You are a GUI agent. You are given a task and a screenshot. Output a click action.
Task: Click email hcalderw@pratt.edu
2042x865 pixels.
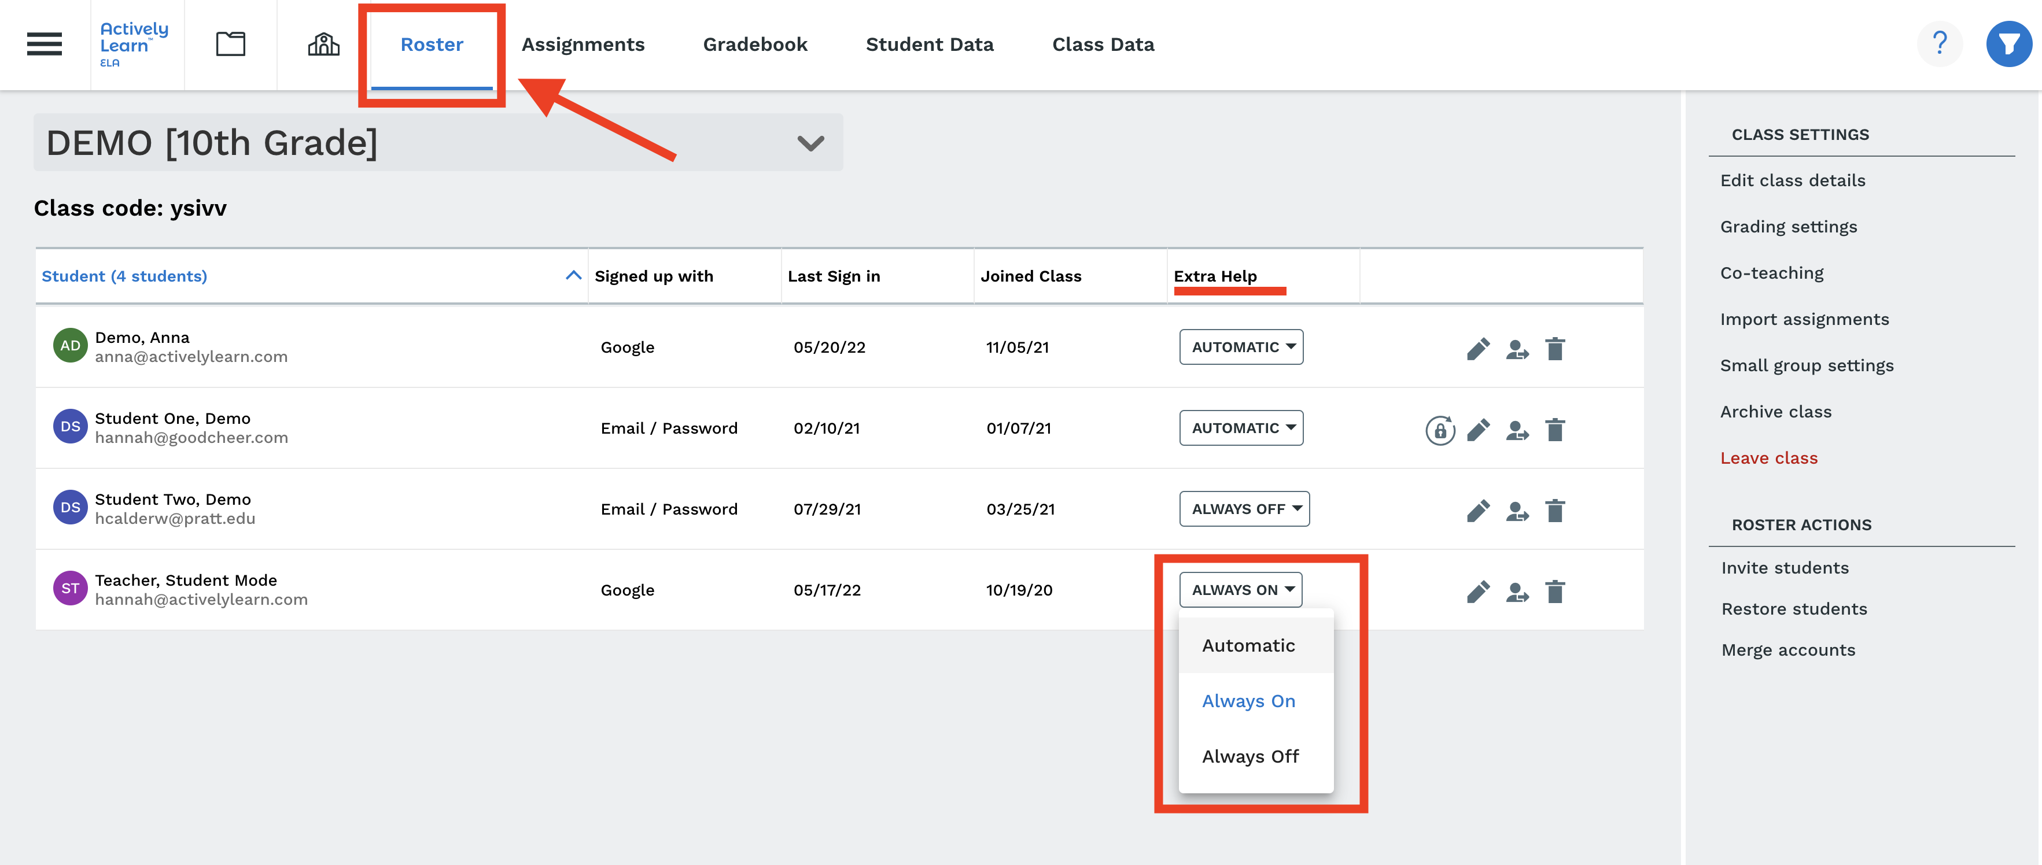pyautogui.click(x=174, y=518)
